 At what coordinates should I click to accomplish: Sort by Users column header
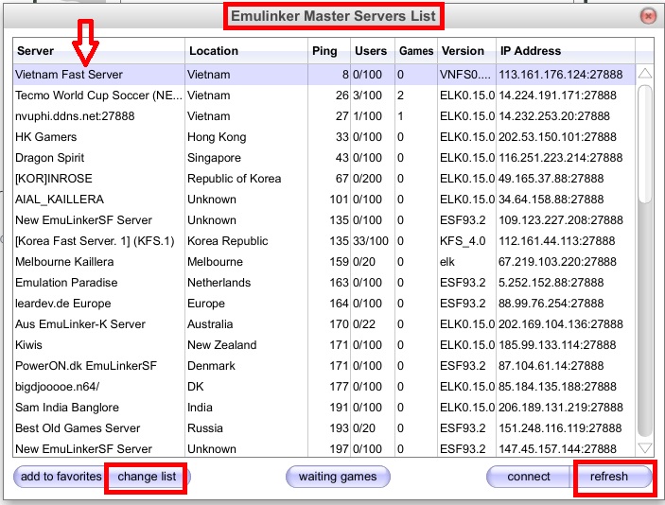click(x=373, y=51)
